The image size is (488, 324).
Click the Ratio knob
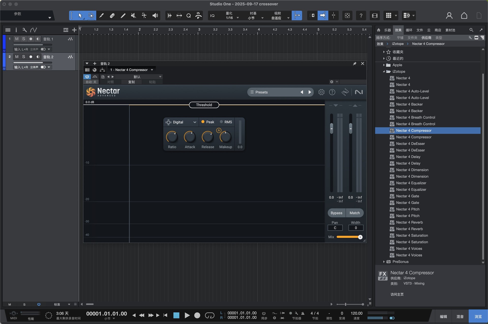pos(172,137)
